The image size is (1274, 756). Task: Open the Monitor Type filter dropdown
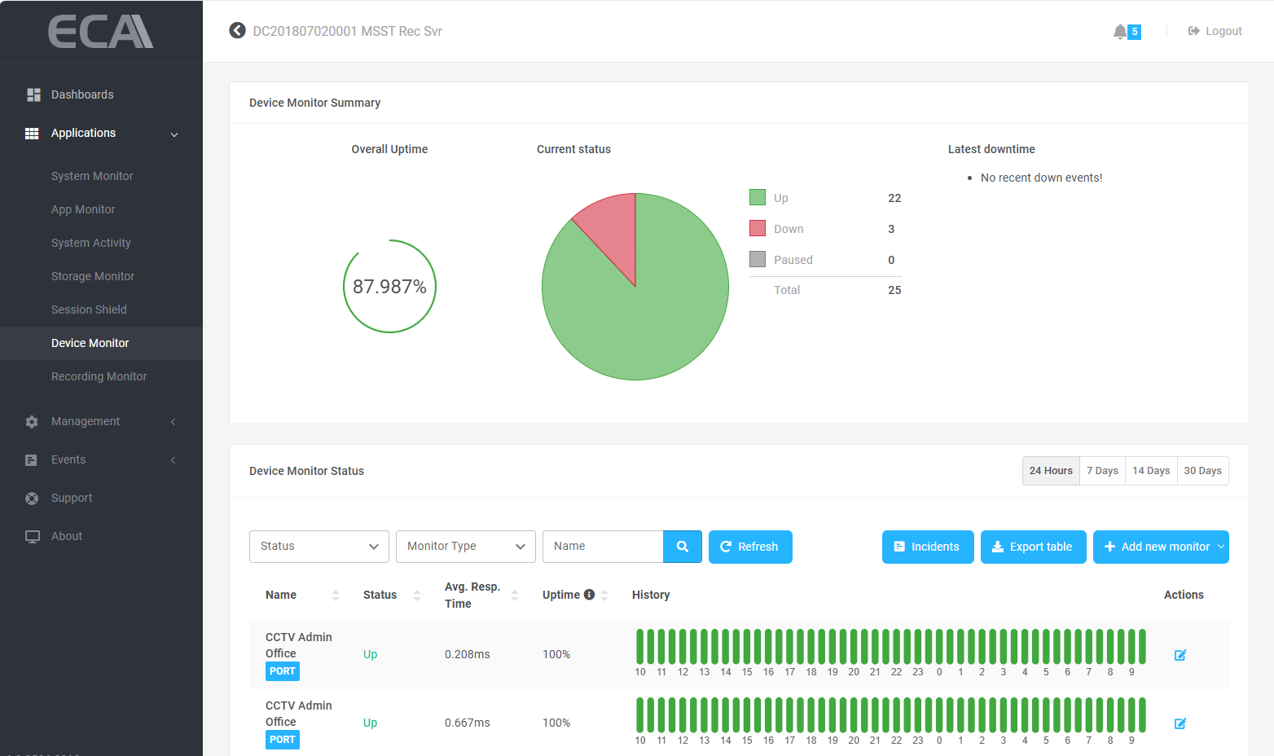[x=465, y=547]
